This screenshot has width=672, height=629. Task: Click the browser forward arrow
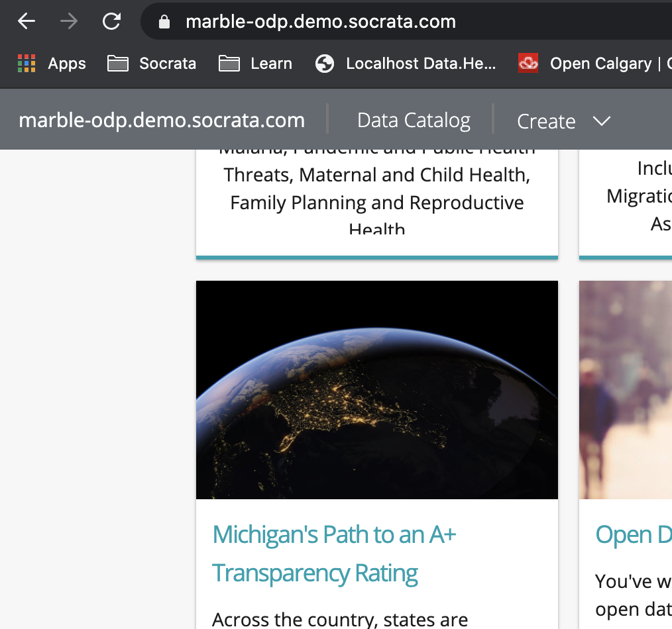[x=68, y=21]
